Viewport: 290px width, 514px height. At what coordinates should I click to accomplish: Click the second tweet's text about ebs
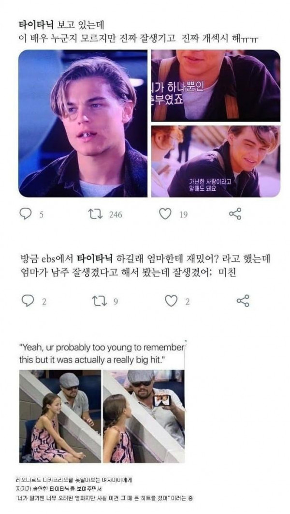pyautogui.click(x=145, y=266)
